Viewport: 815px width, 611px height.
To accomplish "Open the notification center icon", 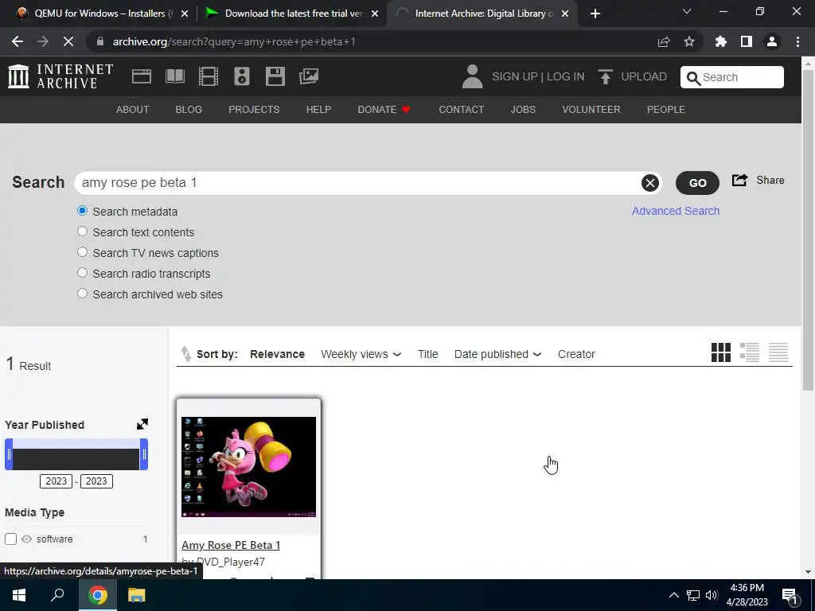I will tap(790, 595).
